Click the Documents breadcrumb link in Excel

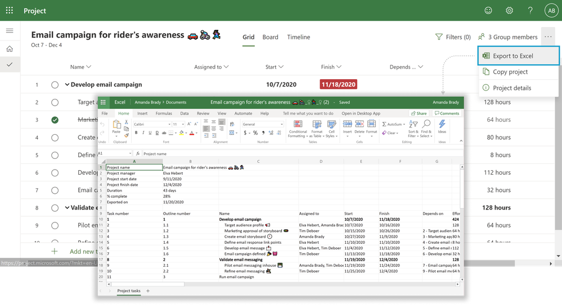tap(176, 102)
